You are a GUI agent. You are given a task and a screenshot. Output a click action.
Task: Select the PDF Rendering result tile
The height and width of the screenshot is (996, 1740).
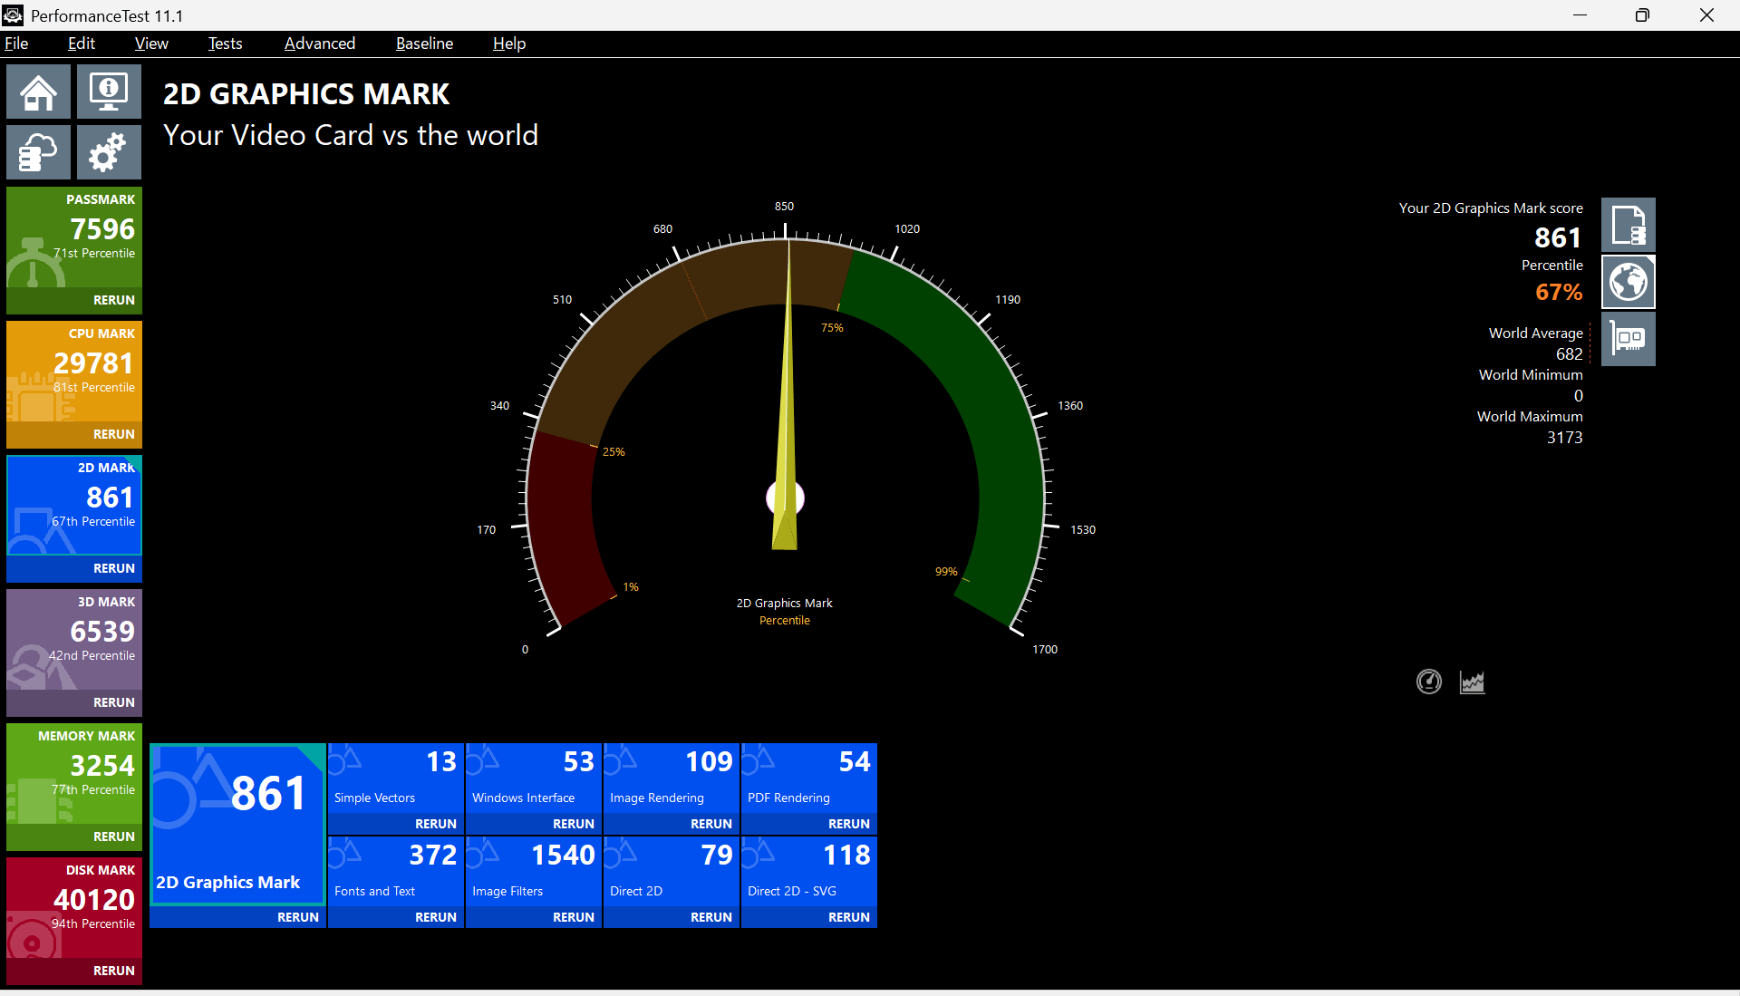click(x=809, y=778)
